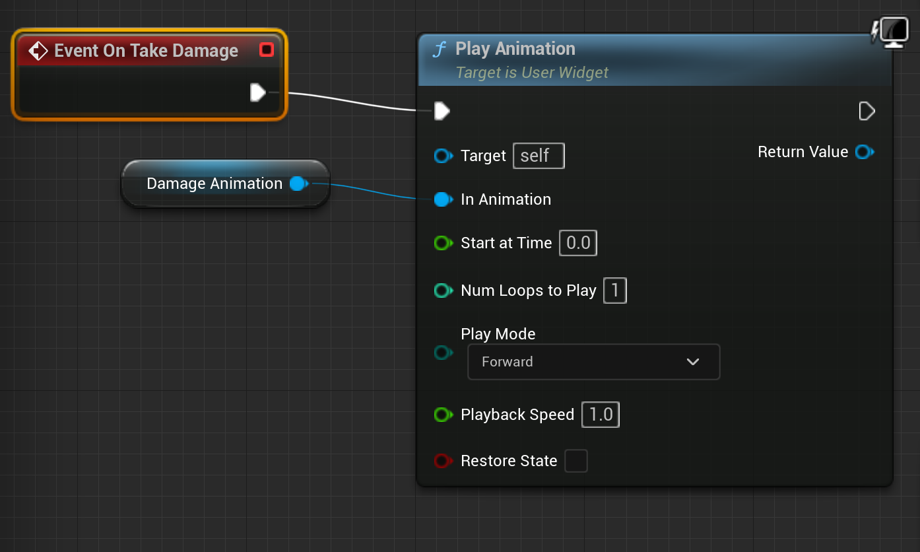920x552 pixels.
Task: Click the Playback Speed input pin
Action: [444, 415]
